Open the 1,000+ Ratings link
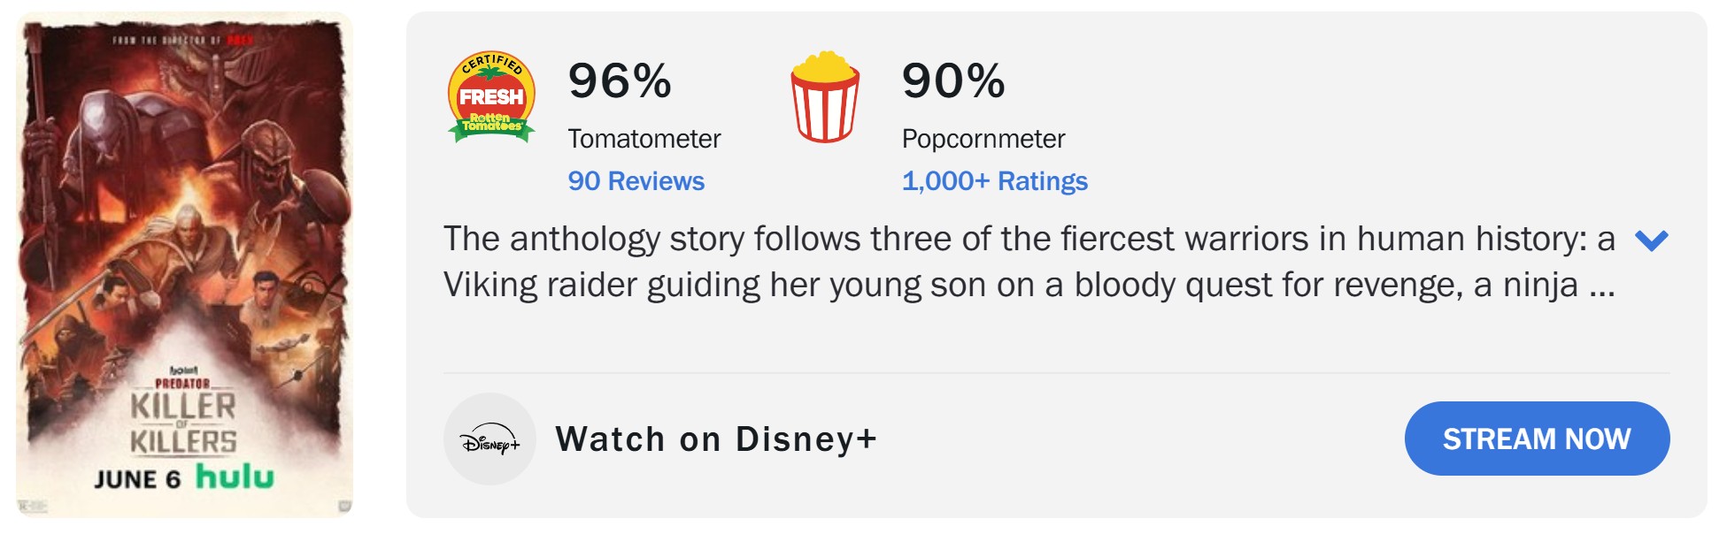Viewport: 1727px width, 534px height. pos(995,181)
